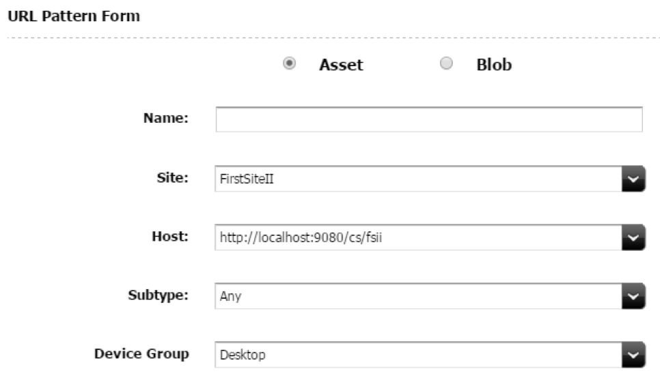Click the Device Group field label

(x=141, y=353)
